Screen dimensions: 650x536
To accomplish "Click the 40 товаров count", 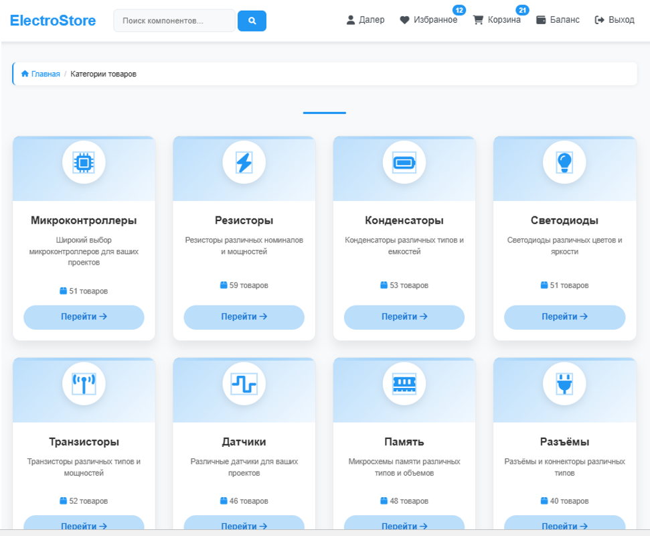I will [569, 501].
